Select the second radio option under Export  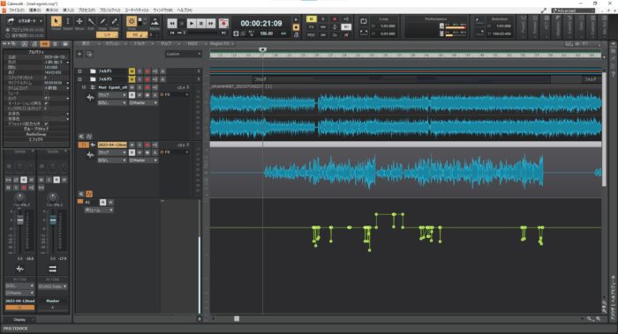(x=8, y=35)
